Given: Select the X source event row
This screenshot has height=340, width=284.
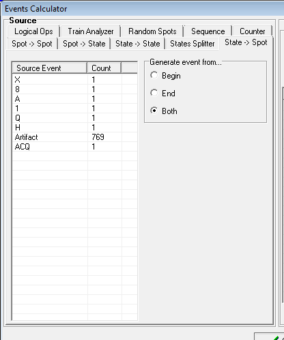Looking at the screenshot, I should pyautogui.click(x=75, y=80).
